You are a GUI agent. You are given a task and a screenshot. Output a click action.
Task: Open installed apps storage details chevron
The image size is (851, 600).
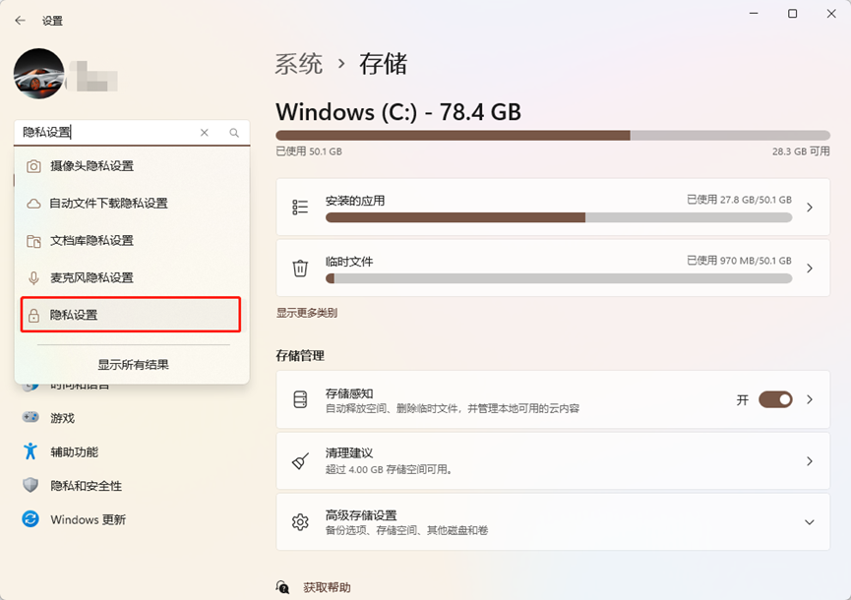pos(810,208)
